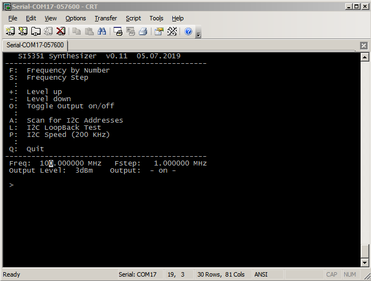Open the View menu
The image size is (371, 281).
(50, 18)
